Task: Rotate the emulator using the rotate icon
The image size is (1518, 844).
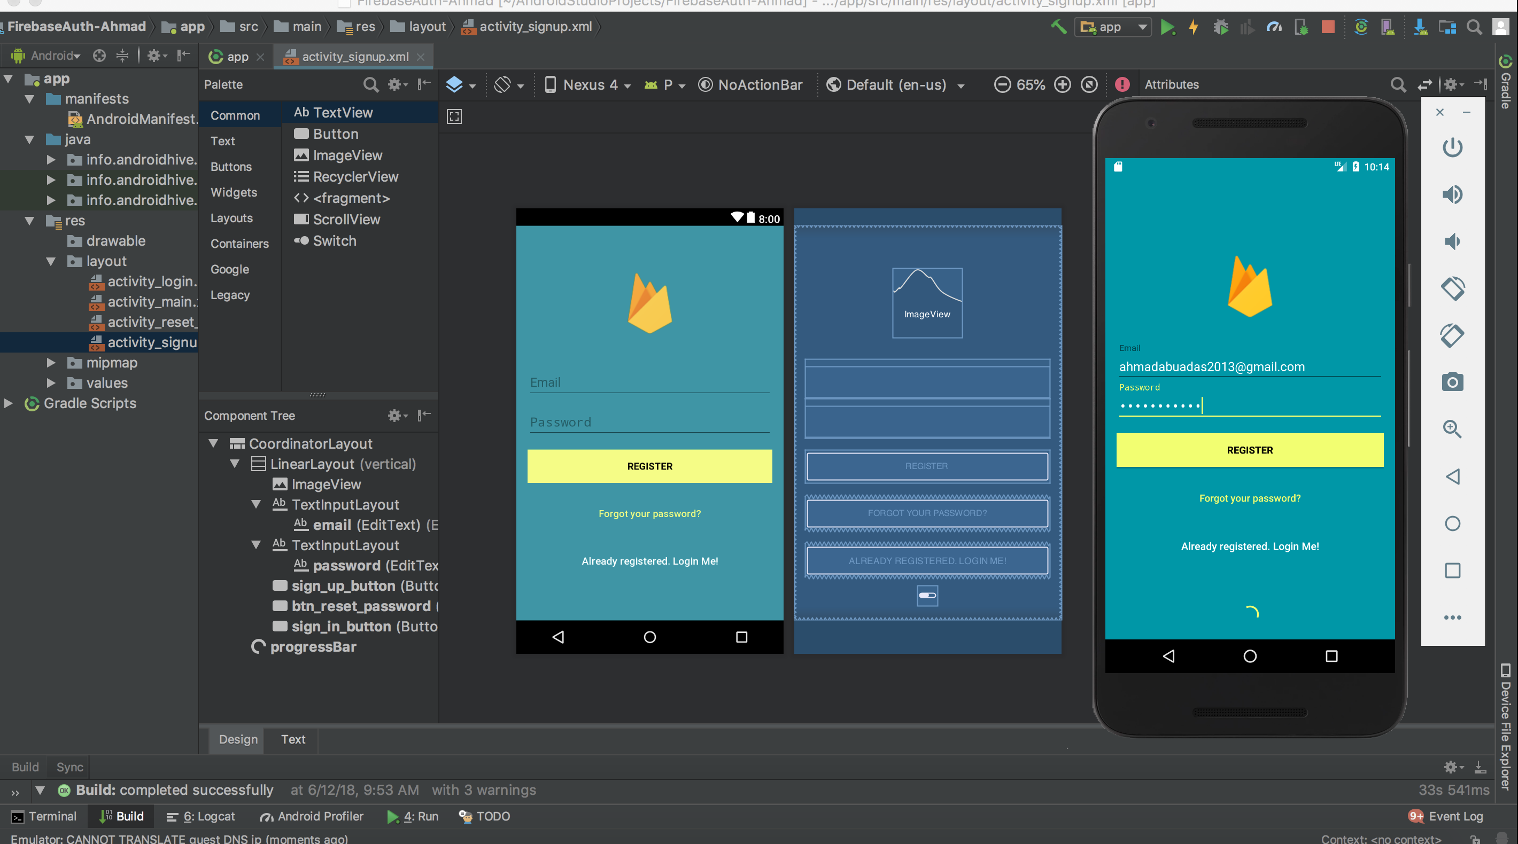Action: (1453, 288)
